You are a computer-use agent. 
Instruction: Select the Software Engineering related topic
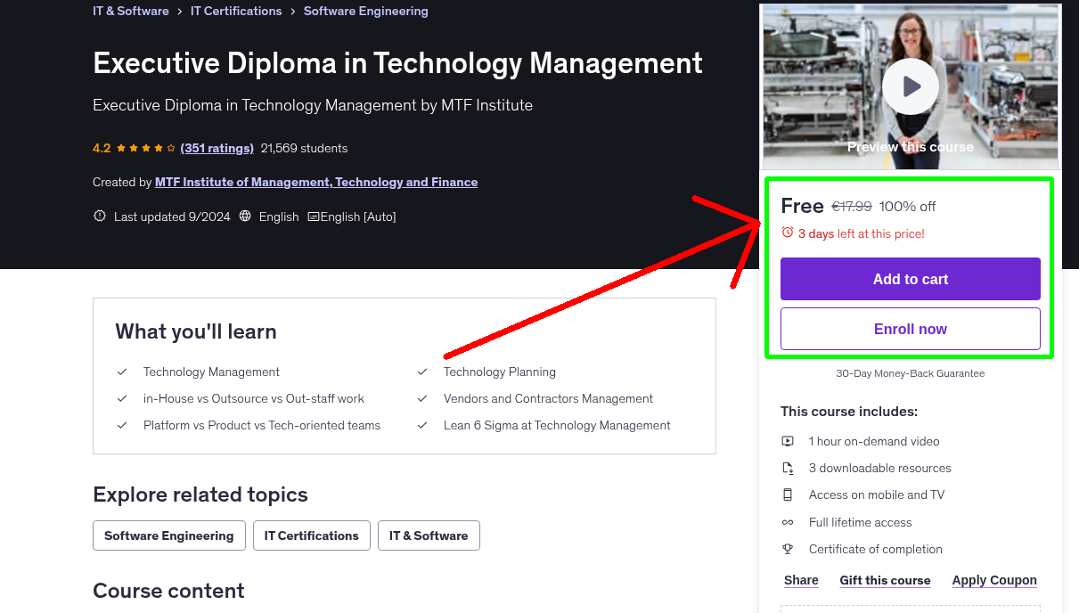click(168, 535)
